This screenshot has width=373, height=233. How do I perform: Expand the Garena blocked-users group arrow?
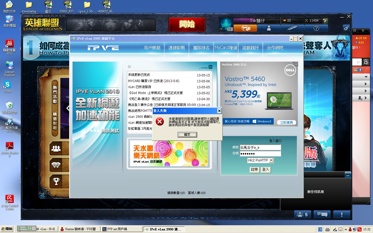pyautogui.click(x=365, y=98)
